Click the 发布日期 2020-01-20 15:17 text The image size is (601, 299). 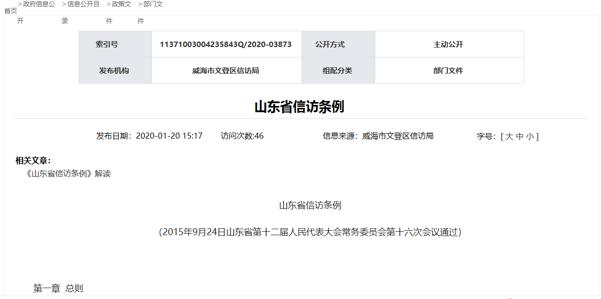click(149, 136)
